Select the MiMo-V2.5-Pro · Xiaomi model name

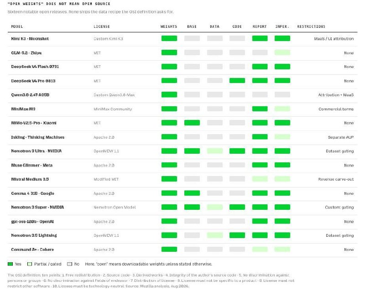[34, 123]
